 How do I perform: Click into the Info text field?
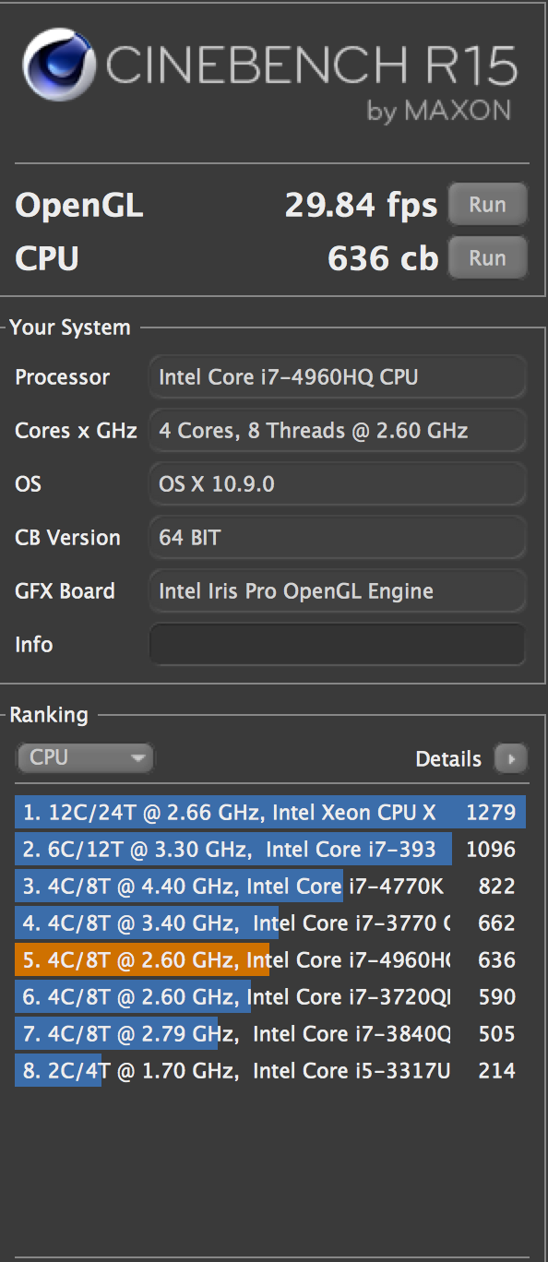coord(338,644)
